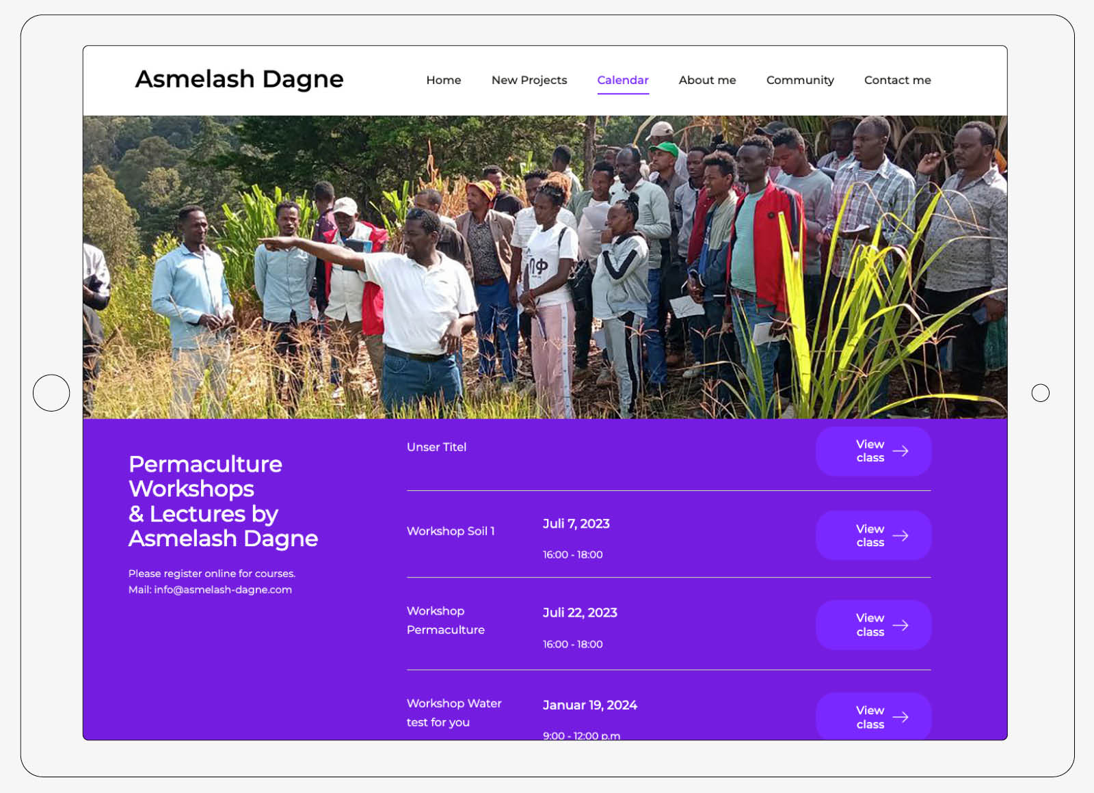Viewport: 1094px width, 793px height.
Task: View class for Workshop Soil 1
Action: pyautogui.click(x=874, y=536)
